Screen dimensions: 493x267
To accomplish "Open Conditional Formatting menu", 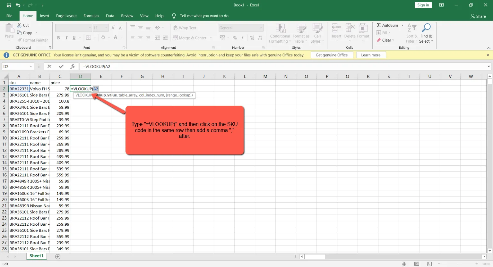I will [x=280, y=33].
